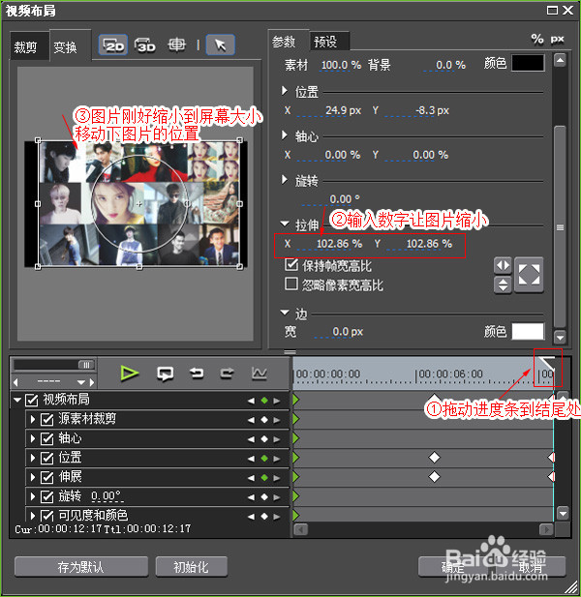Add keyframe diamond on 伸展 row
This screenshot has width=581, height=597.
[264, 477]
